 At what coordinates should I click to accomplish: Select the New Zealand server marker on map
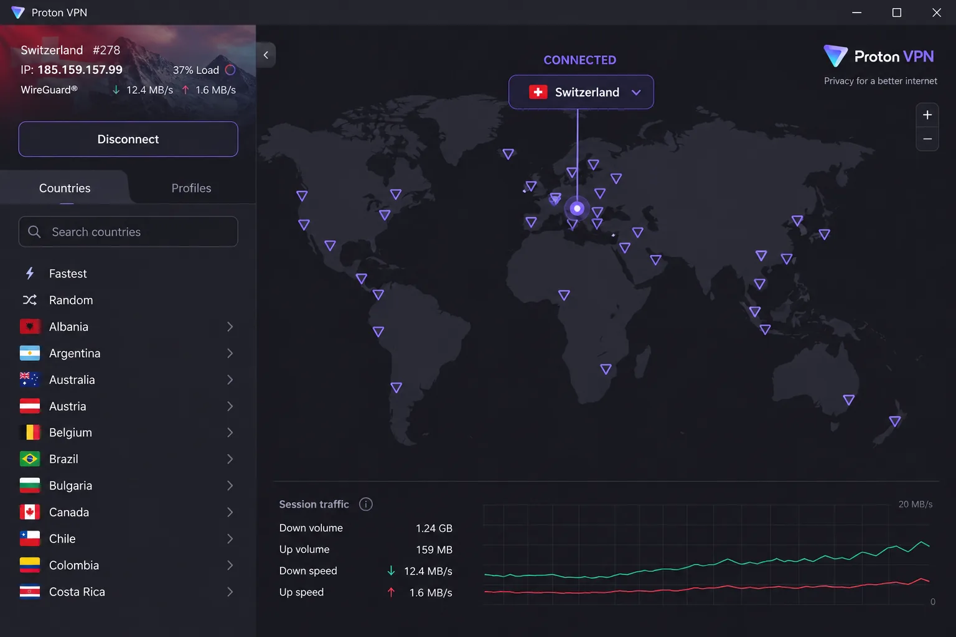(x=895, y=421)
